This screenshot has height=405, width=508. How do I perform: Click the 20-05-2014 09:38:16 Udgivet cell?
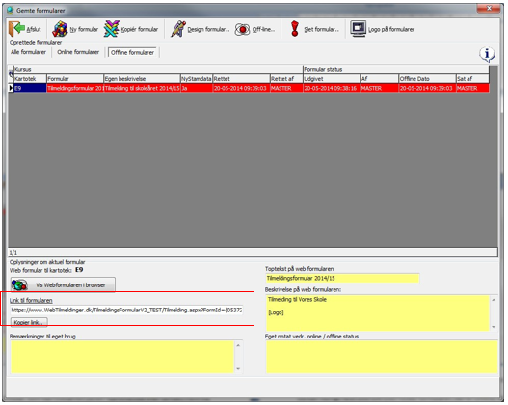(x=332, y=88)
